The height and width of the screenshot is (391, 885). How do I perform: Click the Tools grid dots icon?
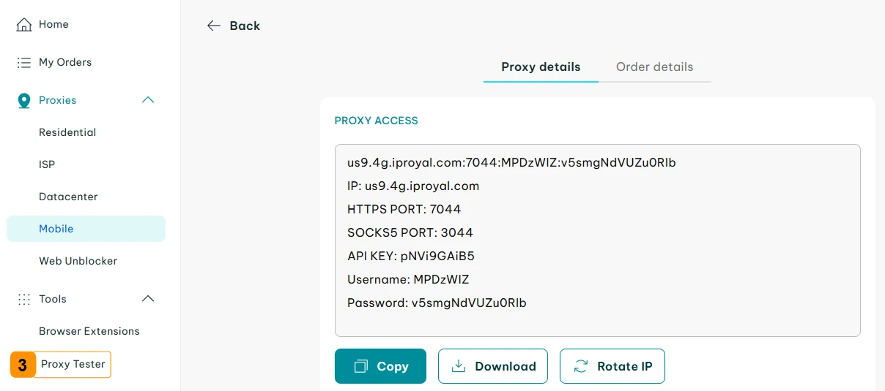coord(24,299)
